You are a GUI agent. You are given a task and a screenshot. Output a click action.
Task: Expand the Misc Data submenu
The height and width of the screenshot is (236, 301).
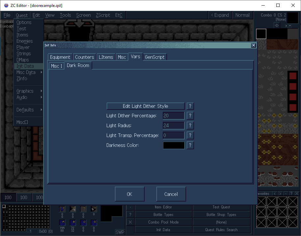coord(29,72)
